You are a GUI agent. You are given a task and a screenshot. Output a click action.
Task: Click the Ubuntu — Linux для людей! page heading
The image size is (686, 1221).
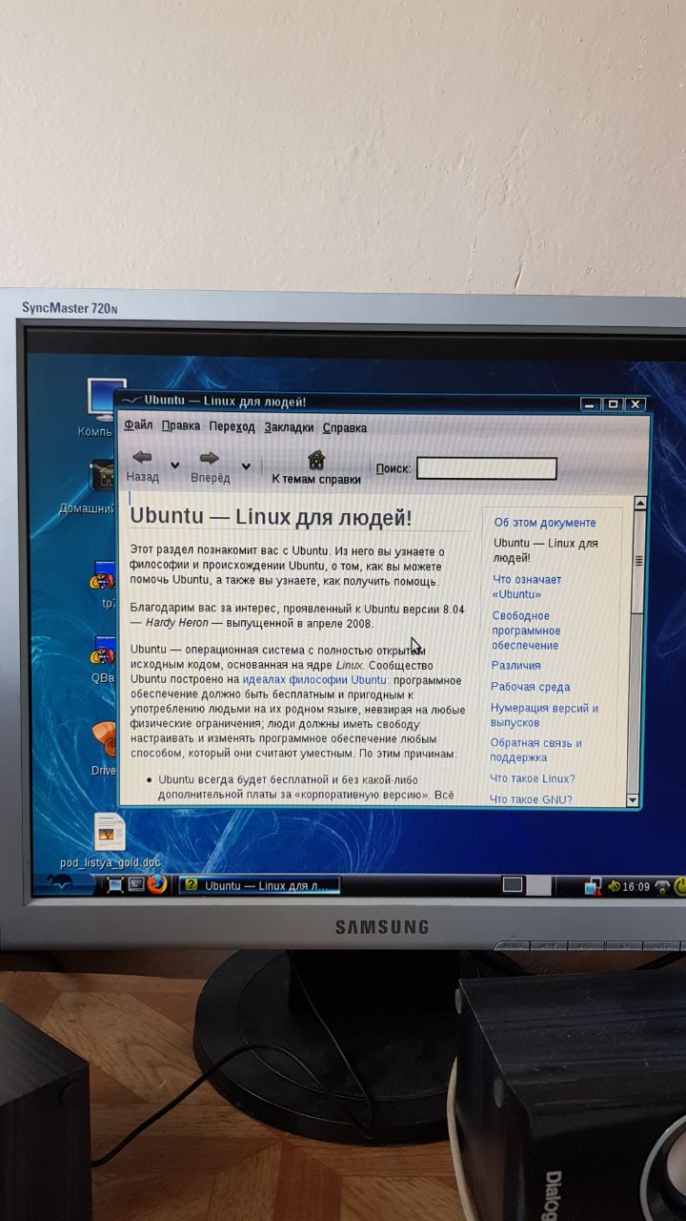(271, 516)
